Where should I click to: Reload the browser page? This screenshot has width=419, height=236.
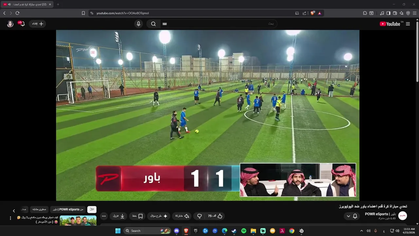pos(17,13)
